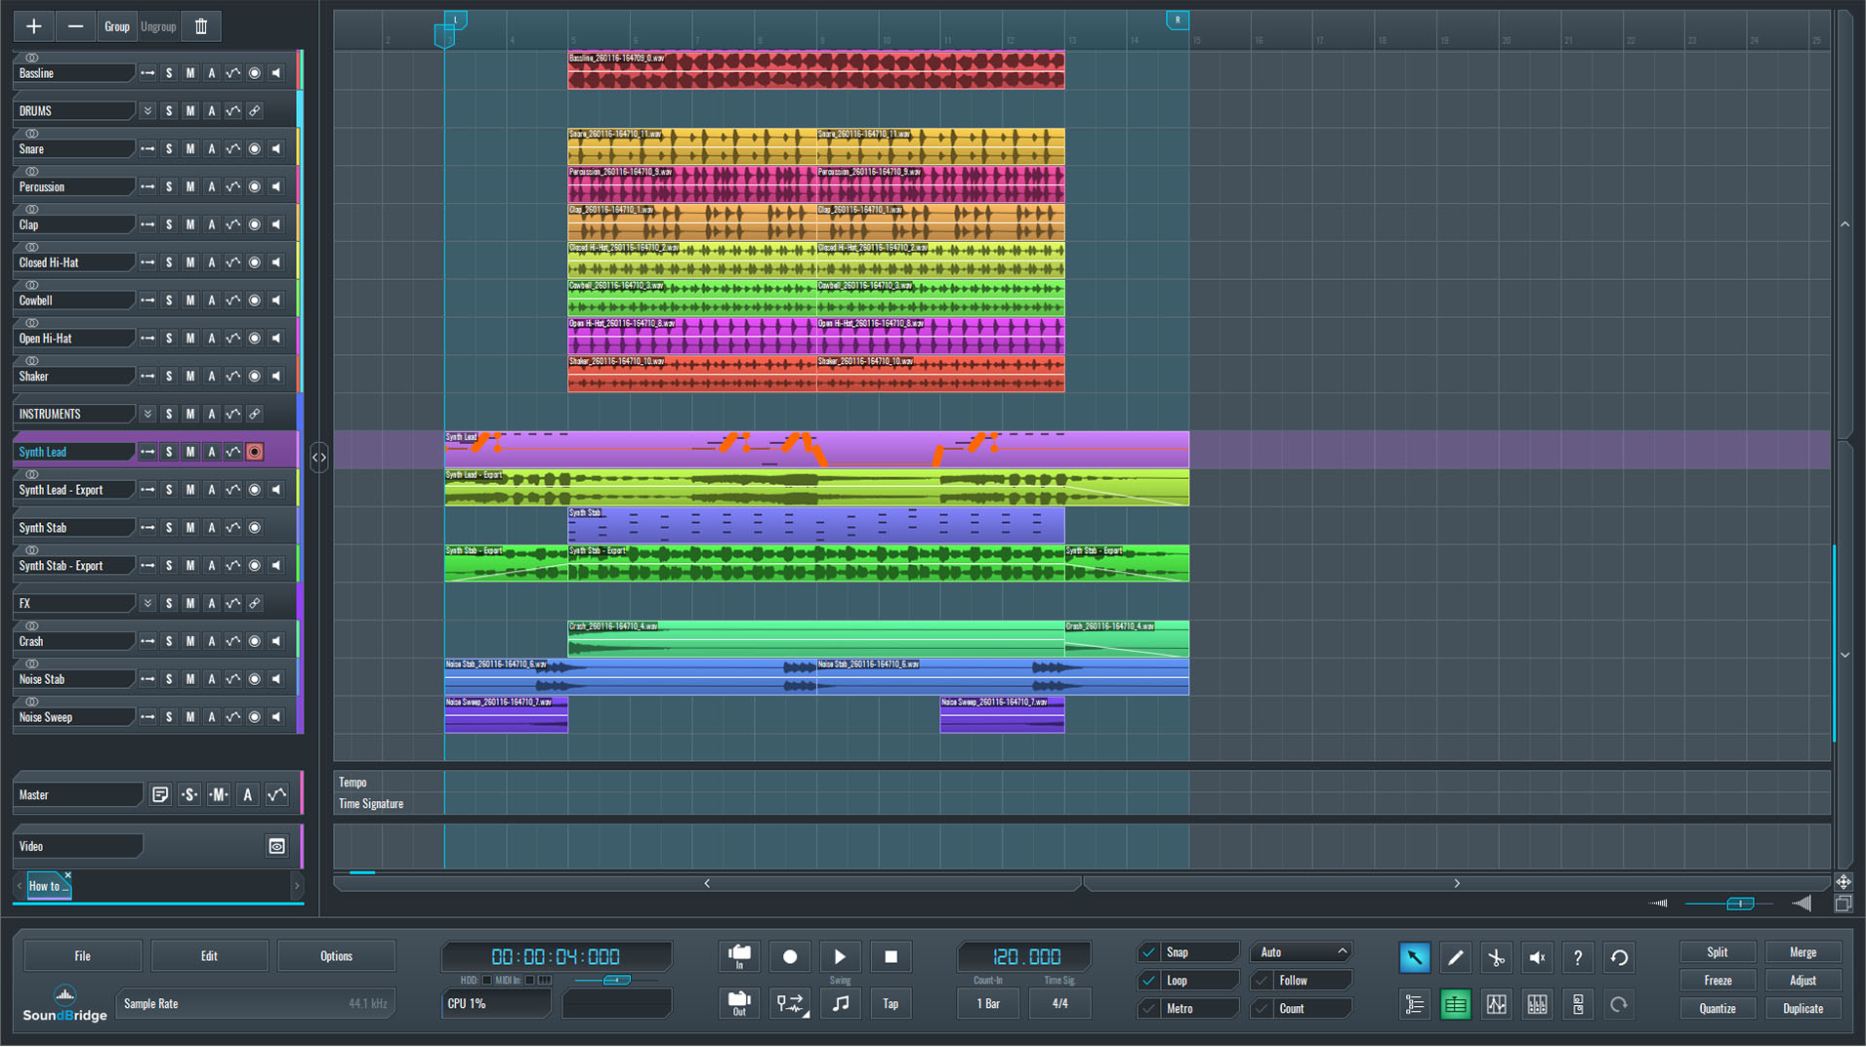Open the 4/4 time signature selector
This screenshot has width=1866, height=1047.
1059,1003
